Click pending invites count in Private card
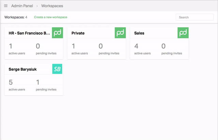The width and height of the screenshot is (218, 140). pos(101,46)
